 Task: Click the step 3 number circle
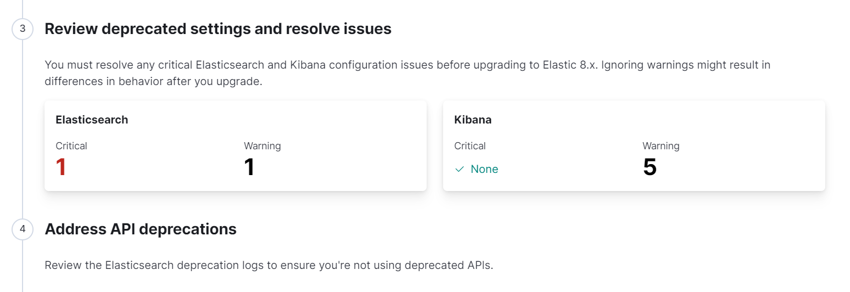23,29
